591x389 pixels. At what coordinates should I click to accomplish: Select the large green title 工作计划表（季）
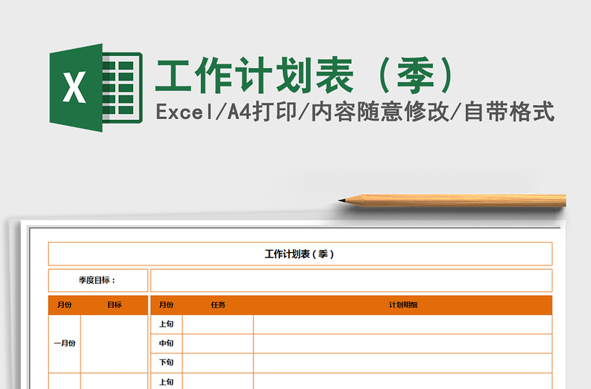coord(305,75)
